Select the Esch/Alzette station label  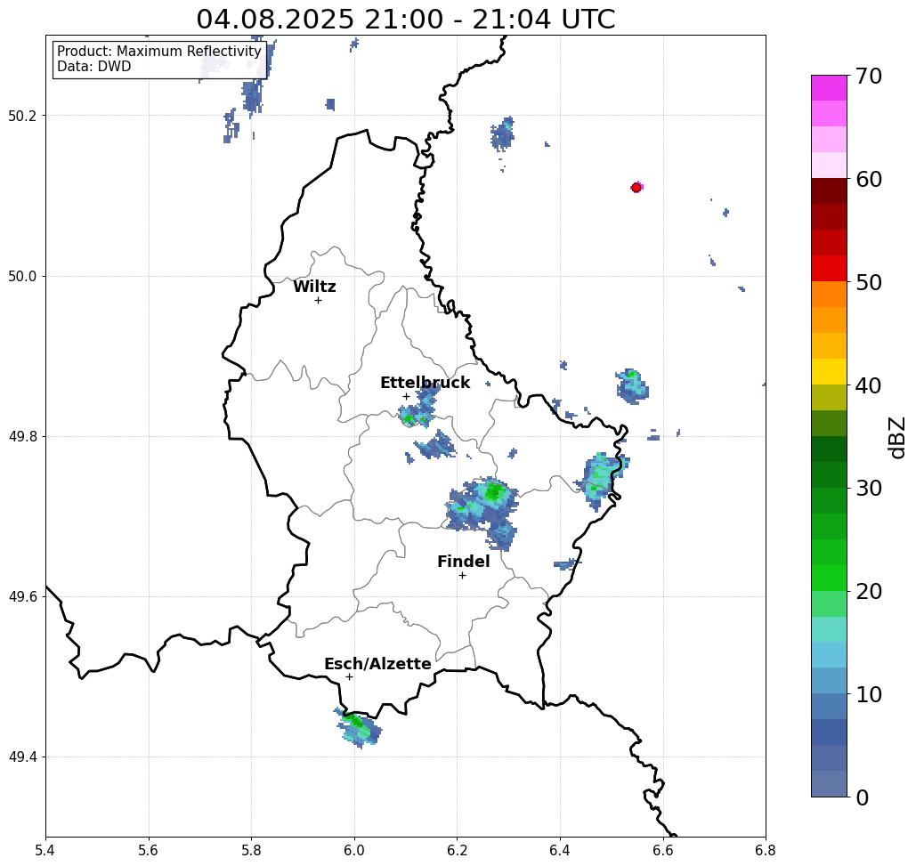point(377,664)
